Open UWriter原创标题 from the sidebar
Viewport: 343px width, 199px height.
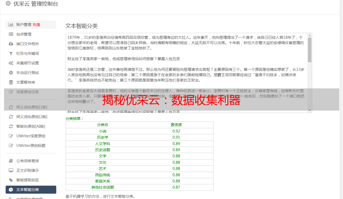coord(31,146)
